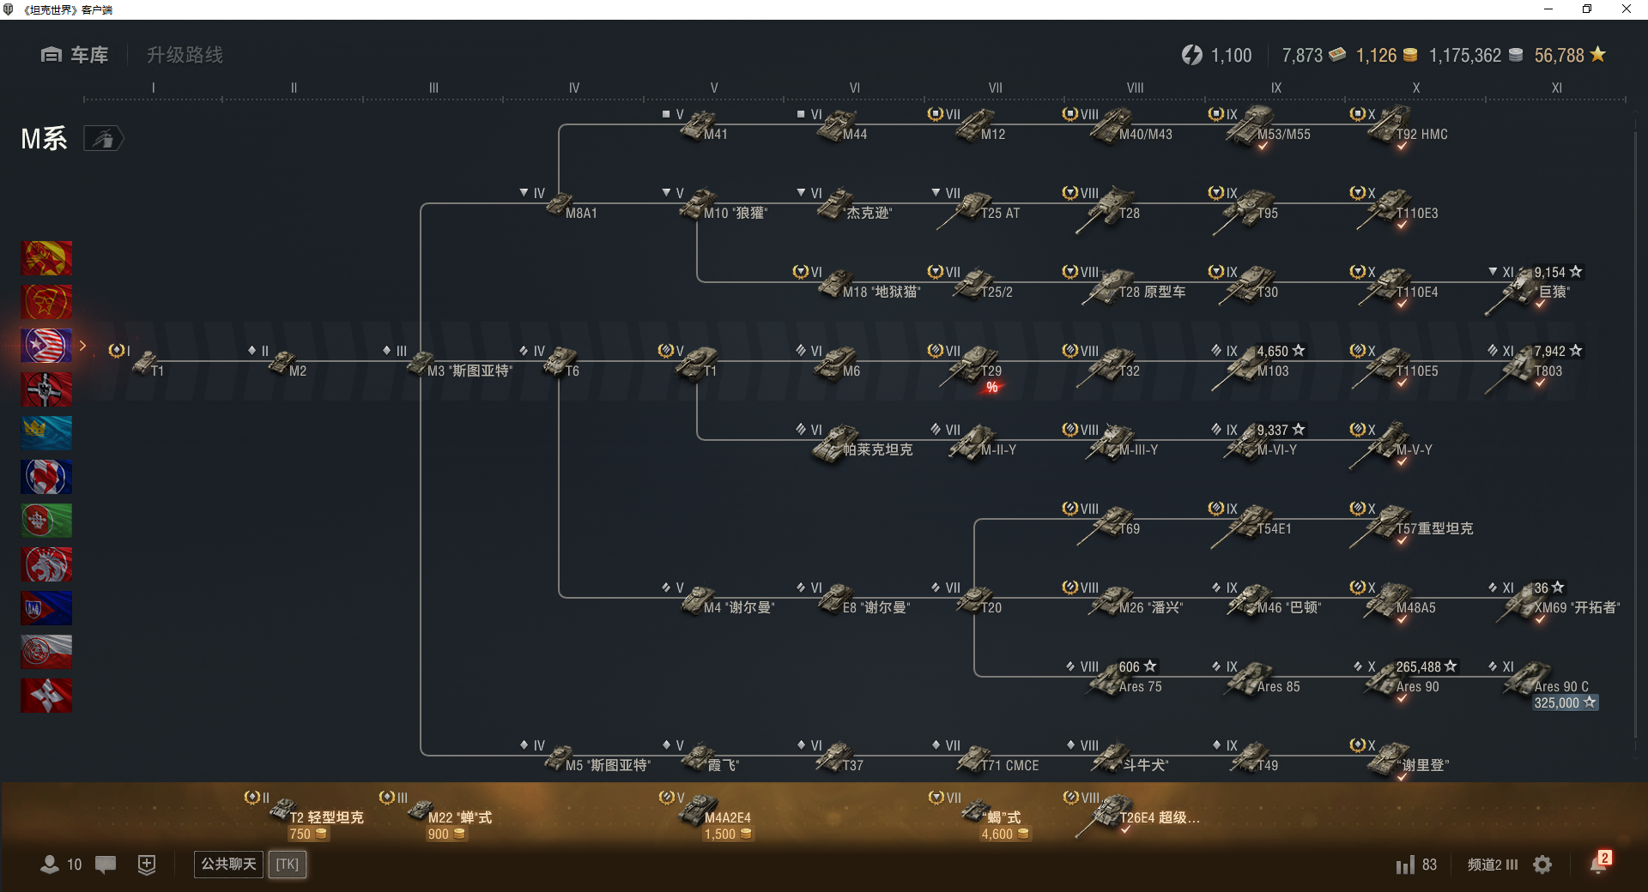Click the contacts list person icon
Image resolution: width=1648 pixels, height=892 pixels.
[x=50, y=865]
